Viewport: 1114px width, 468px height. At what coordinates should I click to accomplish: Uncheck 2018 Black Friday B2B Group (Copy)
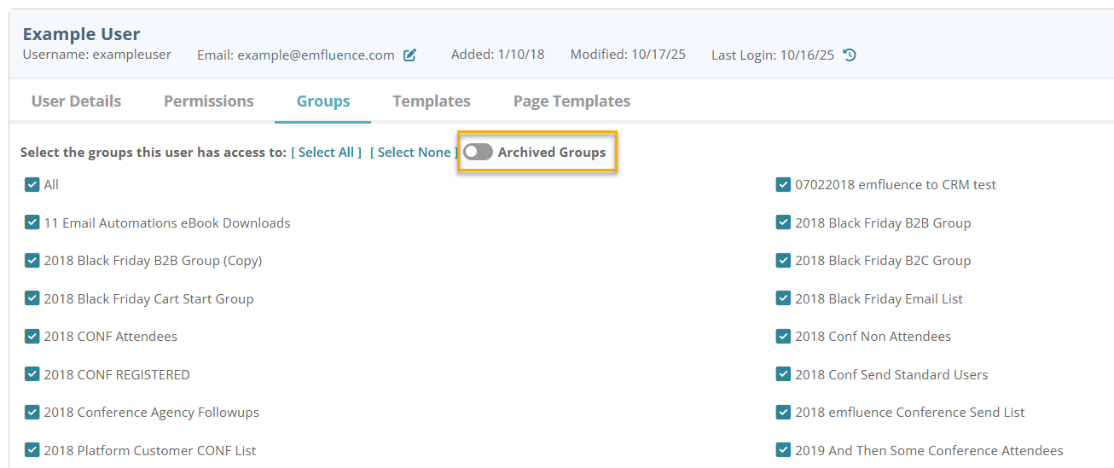(x=32, y=260)
